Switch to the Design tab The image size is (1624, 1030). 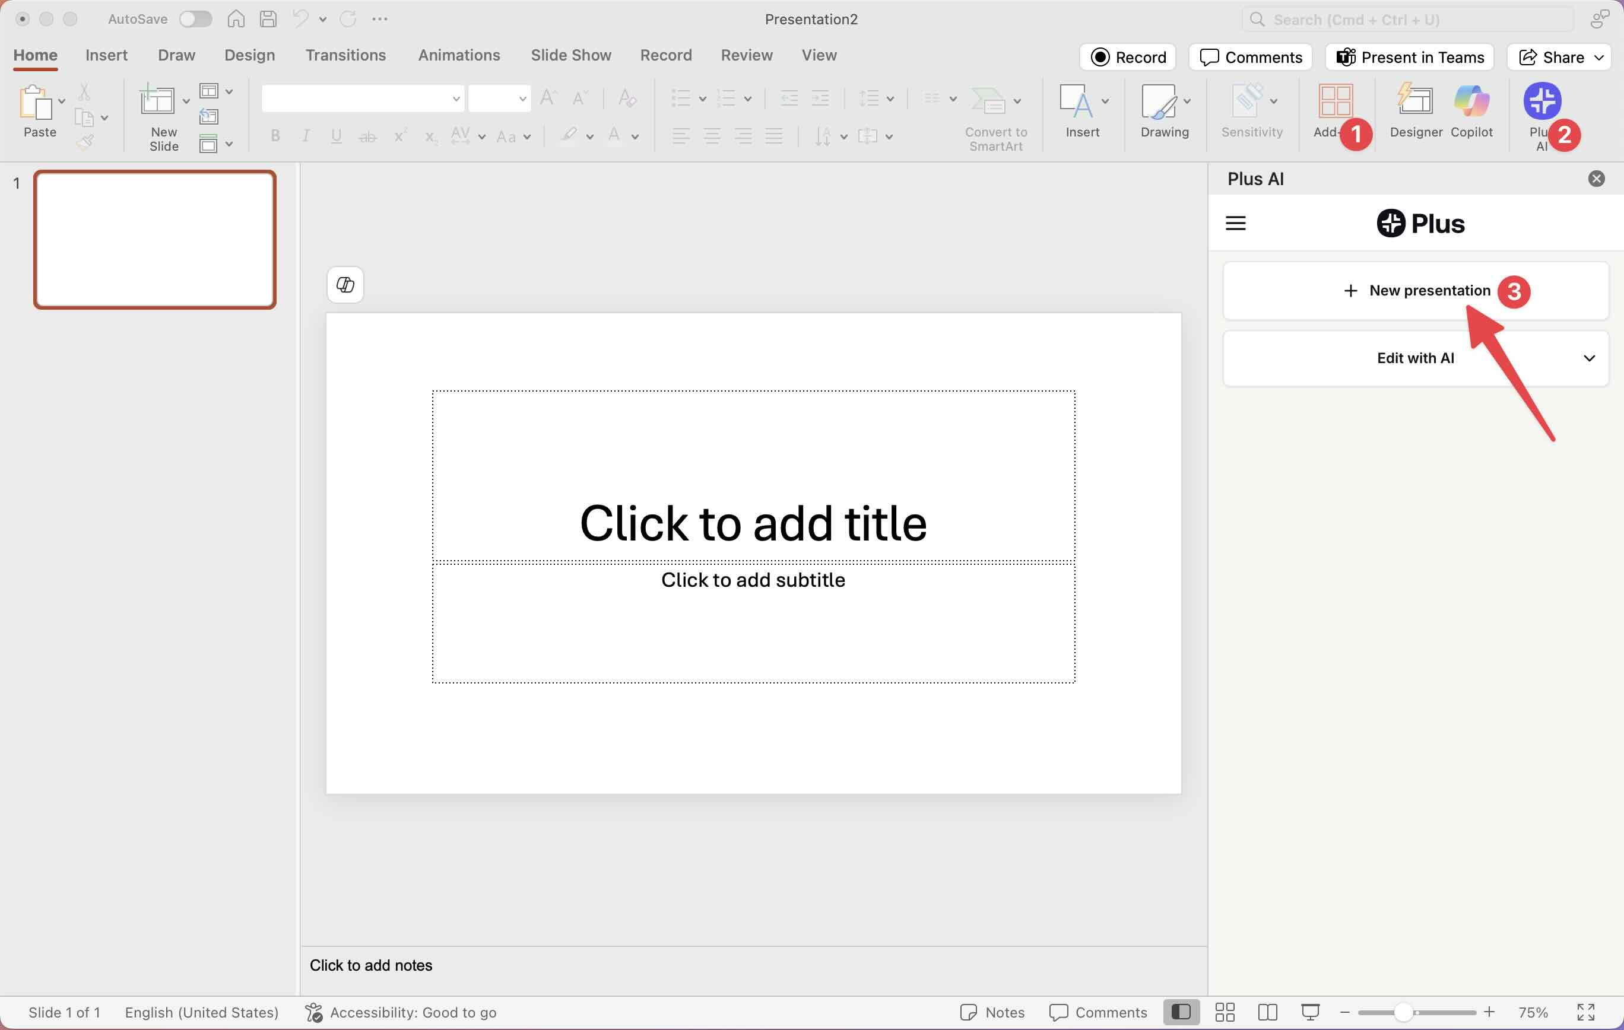[x=249, y=55]
